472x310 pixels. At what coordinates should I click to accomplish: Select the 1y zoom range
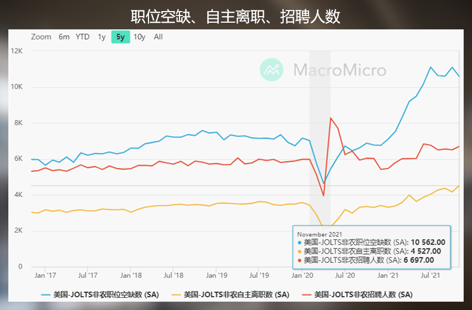pyautogui.click(x=102, y=37)
